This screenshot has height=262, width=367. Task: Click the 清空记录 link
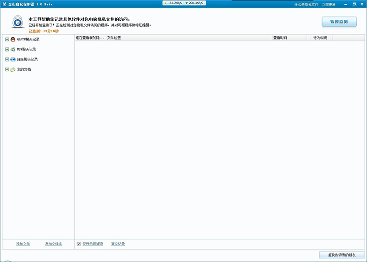118,244
